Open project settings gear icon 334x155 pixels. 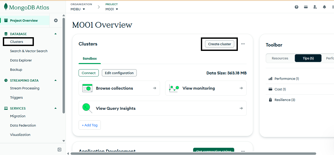[56, 20]
